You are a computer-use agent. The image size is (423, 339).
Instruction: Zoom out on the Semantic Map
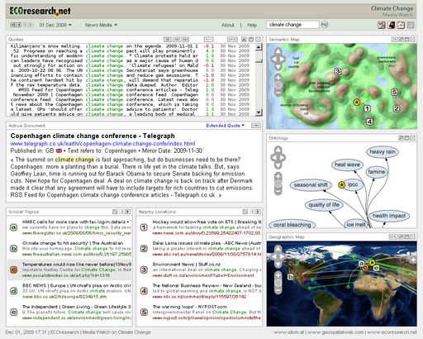click(278, 93)
